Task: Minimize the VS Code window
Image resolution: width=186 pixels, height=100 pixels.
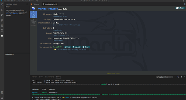Action: tap(179, 1)
